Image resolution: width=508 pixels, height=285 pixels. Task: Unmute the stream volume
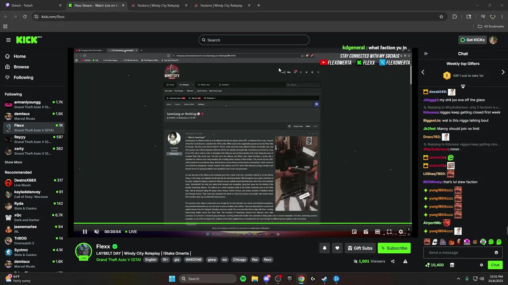96,232
